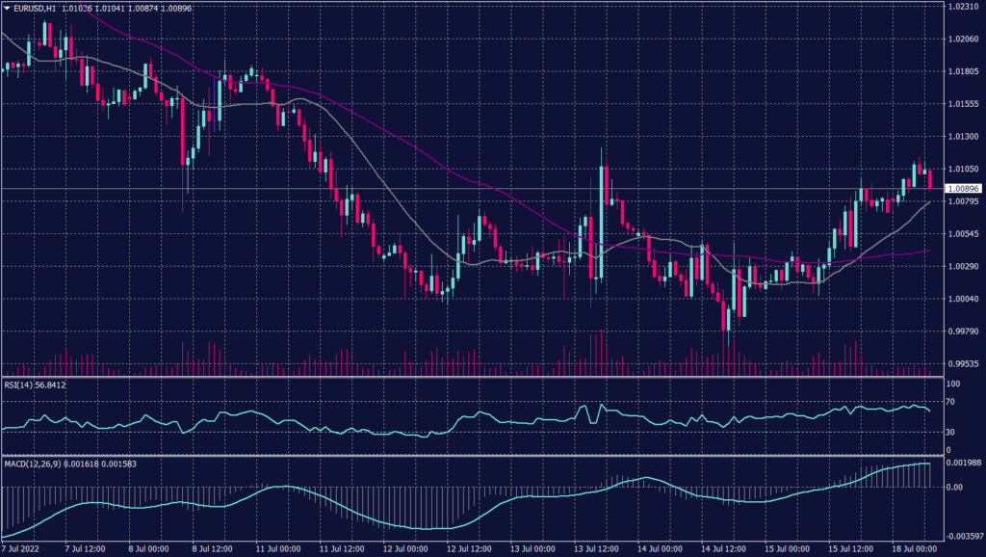Select the 11 Jul 00:00 time label
Screen dimensions: 986x557
[x=277, y=549]
